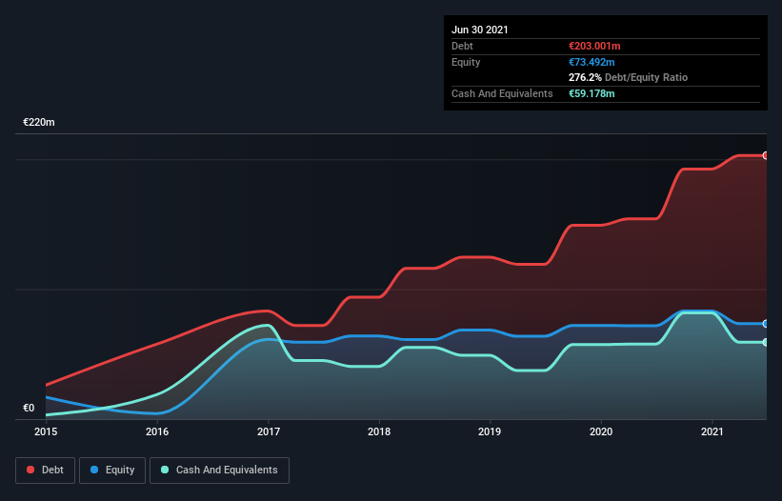Click the €220m y-axis label

[x=39, y=122]
